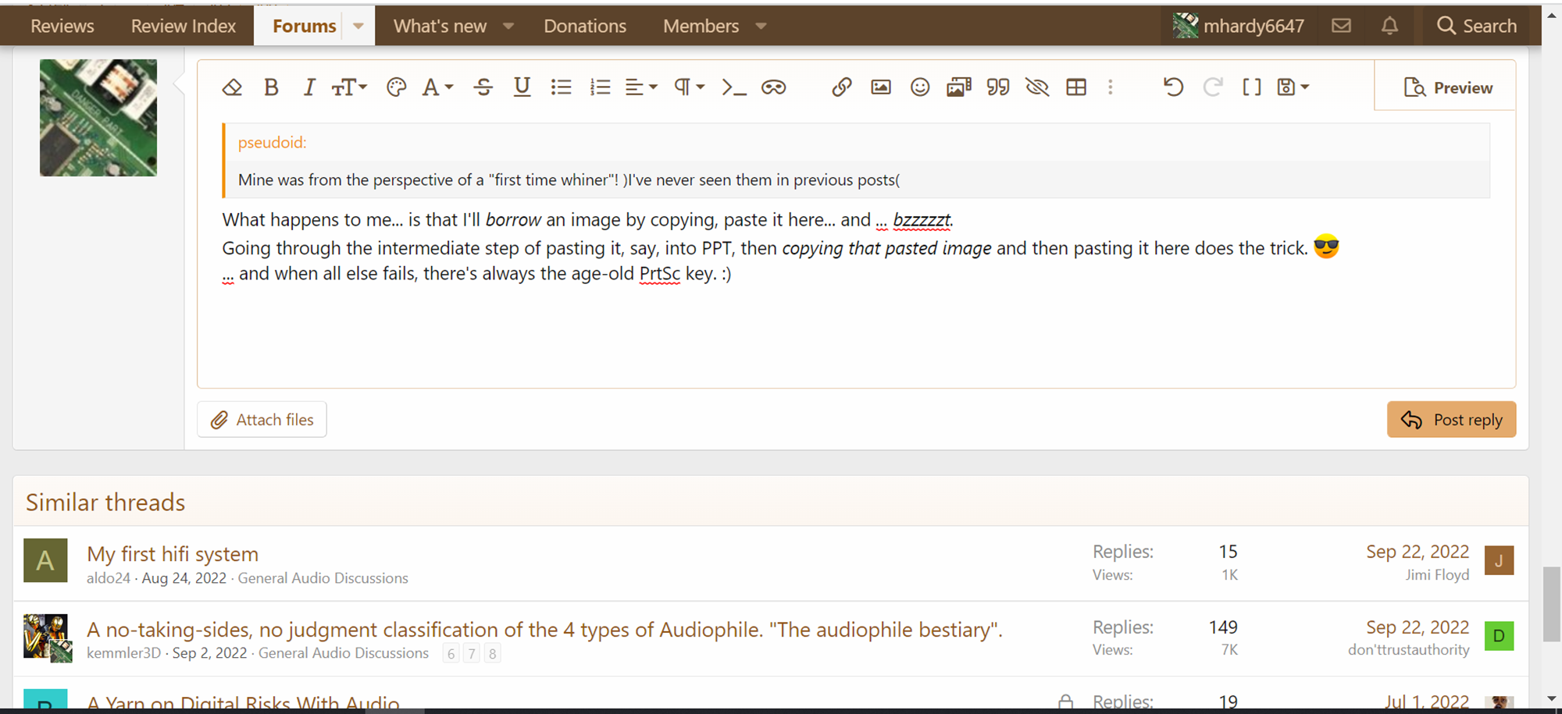Insert a numbered list
Image resolution: width=1562 pixels, height=714 pixels.
click(601, 87)
